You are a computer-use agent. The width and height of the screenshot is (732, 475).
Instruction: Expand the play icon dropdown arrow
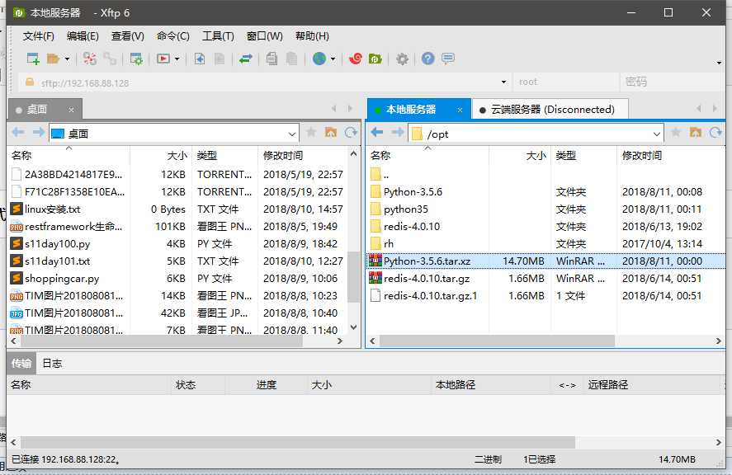[x=177, y=59]
